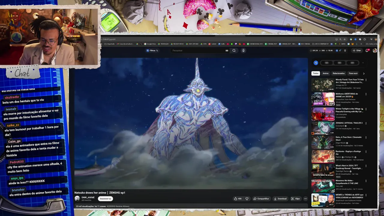The height and width of the screenshot is (216, 384).
Task: Open What's Next in 2026 TFT video
Action: pyautogui.click(x=323, y=171)
